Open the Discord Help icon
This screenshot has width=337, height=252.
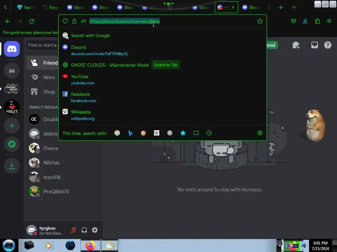pos(327,45)
